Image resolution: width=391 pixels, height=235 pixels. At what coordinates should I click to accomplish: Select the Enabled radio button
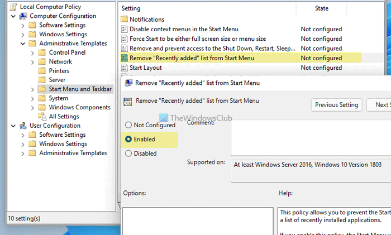pyautogui.click(x=129, y=139)
